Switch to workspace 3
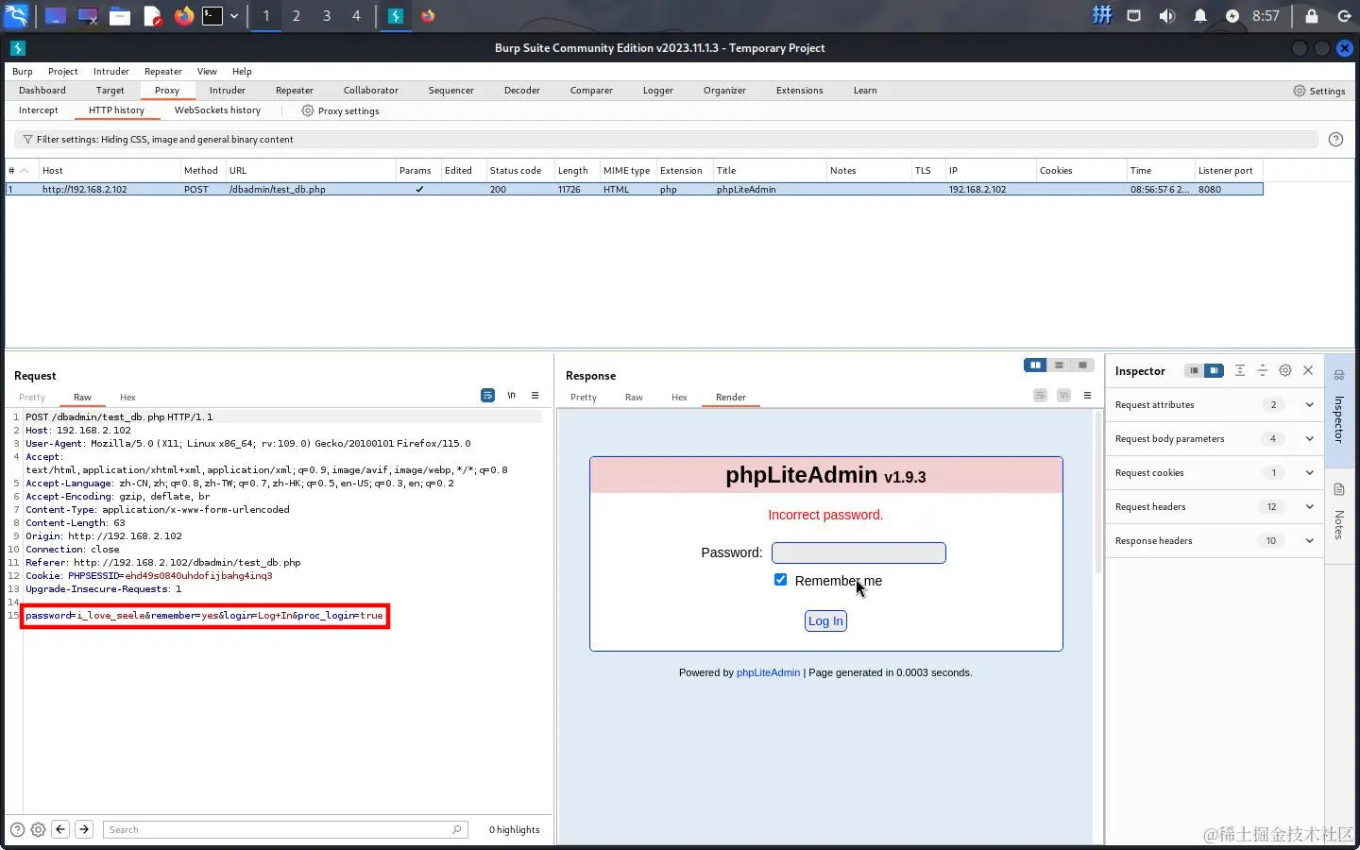Image resolution: width=1360 pixels, height=850 pixels. coord(327,16)
